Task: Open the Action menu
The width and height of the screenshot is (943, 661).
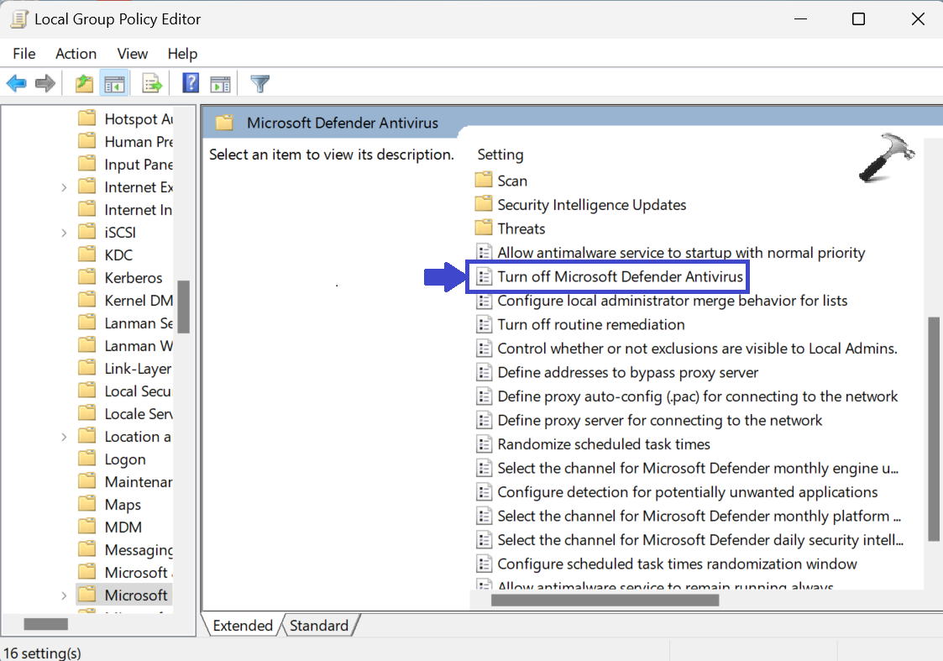Action: click(76, 54)
